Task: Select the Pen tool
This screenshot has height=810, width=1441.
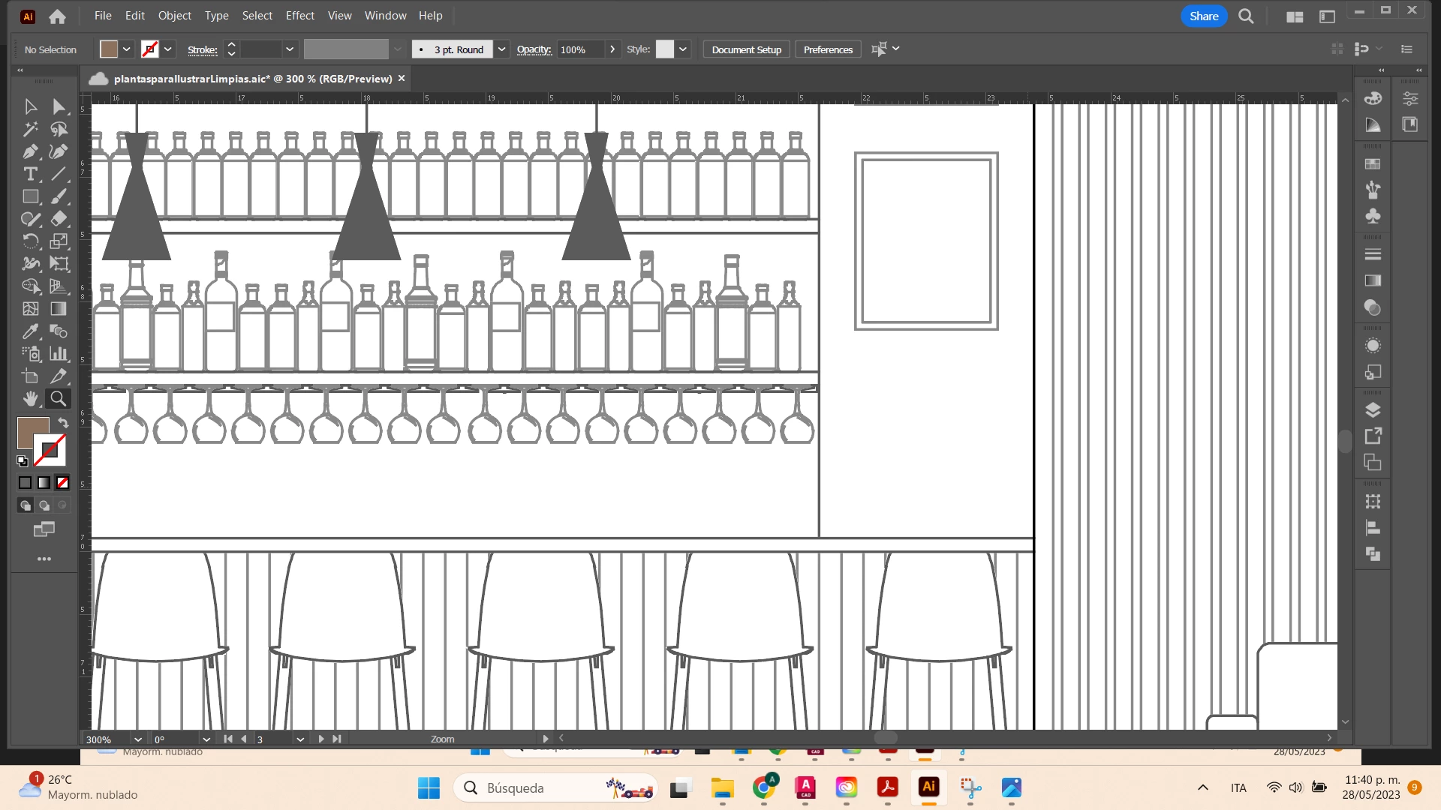Action: (30, 151)
